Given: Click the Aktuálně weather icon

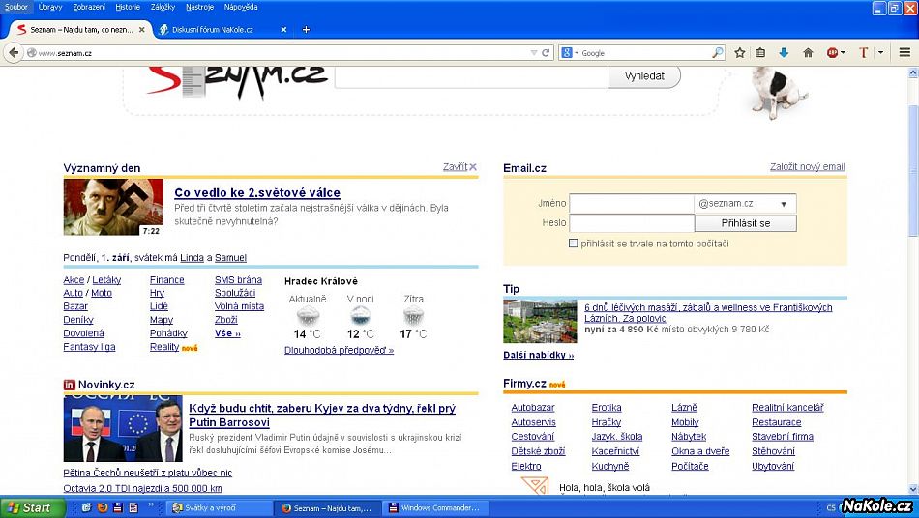Looking at the screenshot, I should coord(308,317).
